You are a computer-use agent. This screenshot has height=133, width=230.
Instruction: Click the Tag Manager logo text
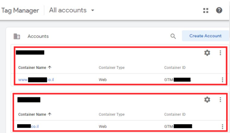click(x=20, y=10)
